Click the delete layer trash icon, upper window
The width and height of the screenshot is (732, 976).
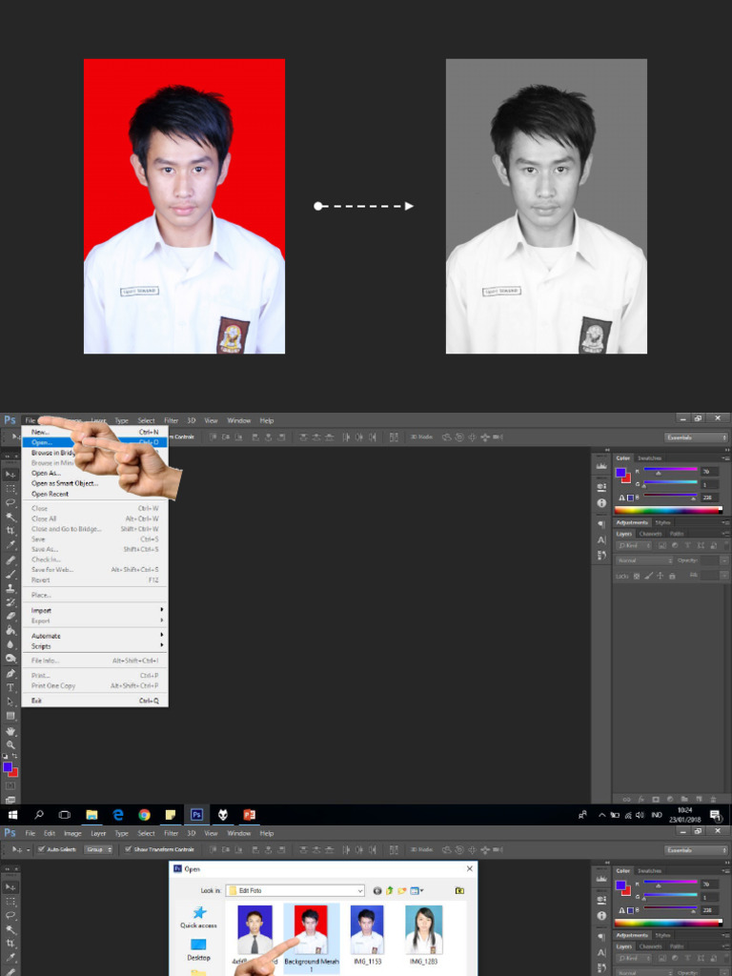713,799
